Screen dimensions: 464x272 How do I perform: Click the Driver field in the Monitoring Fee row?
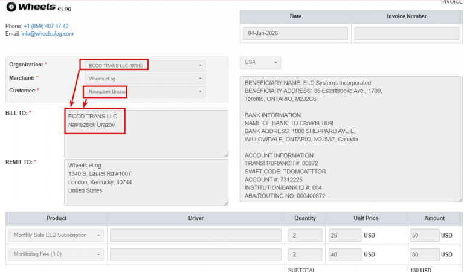196,254
